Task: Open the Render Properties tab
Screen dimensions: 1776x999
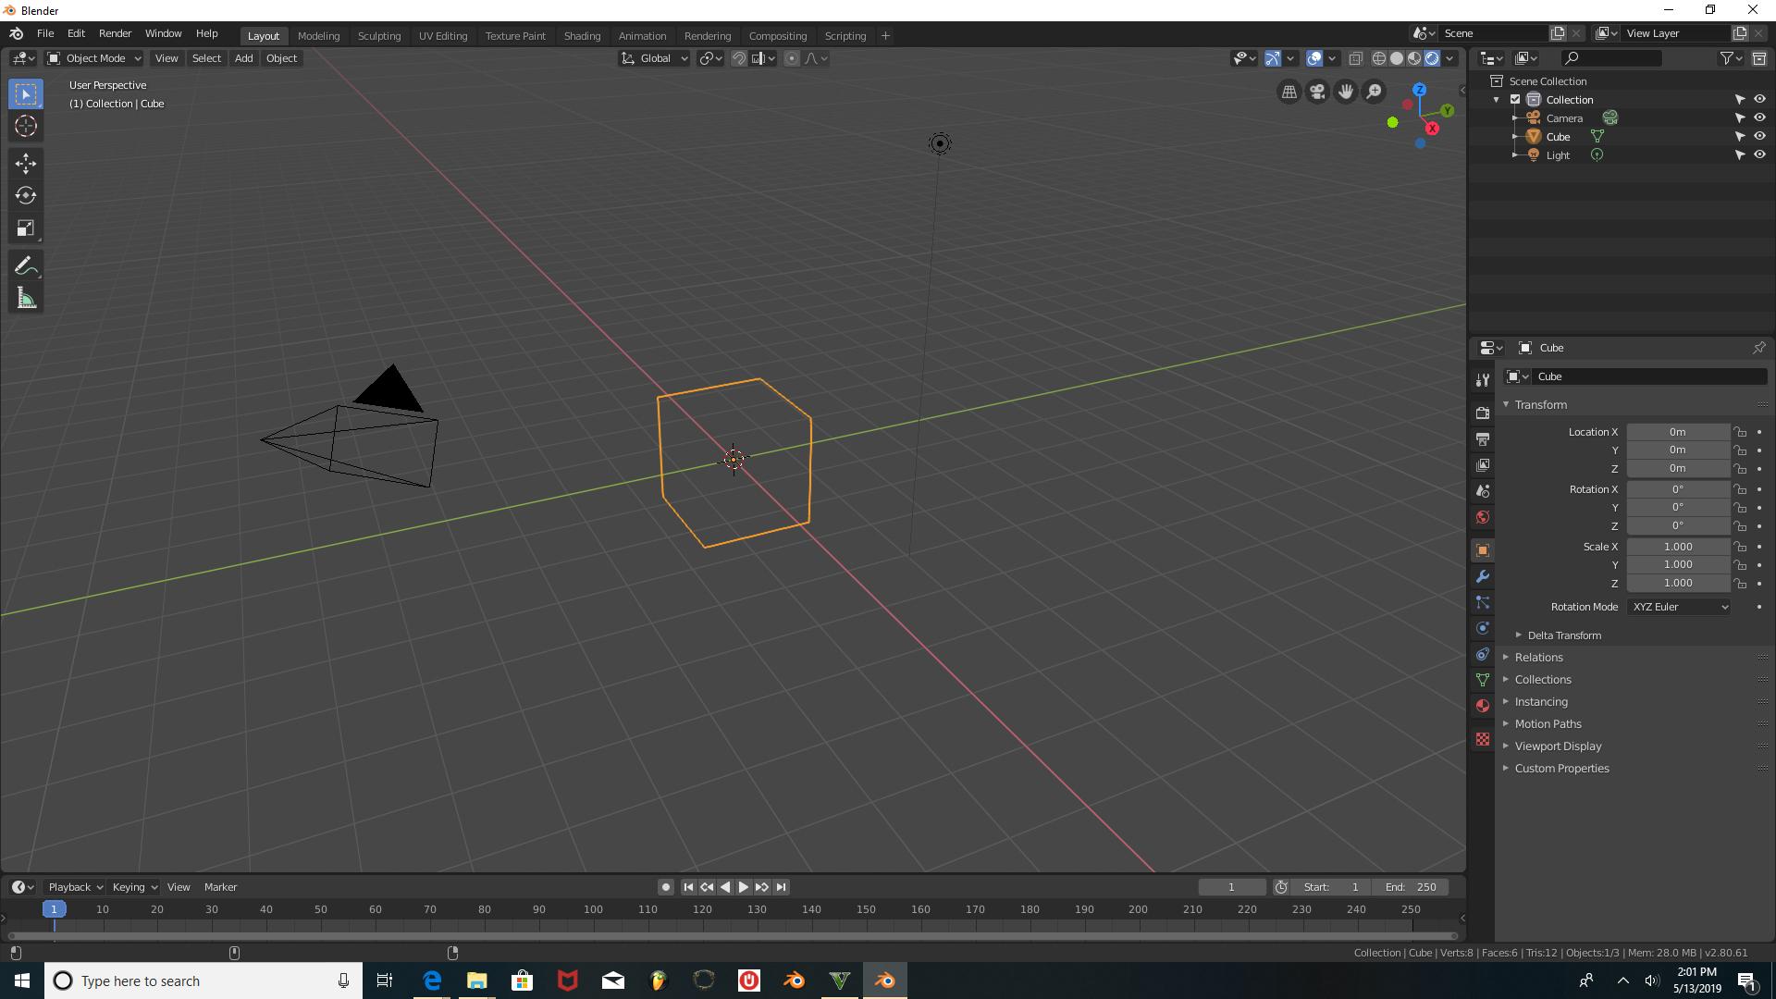Action: pyautogui.click(x=1482, y=413)
